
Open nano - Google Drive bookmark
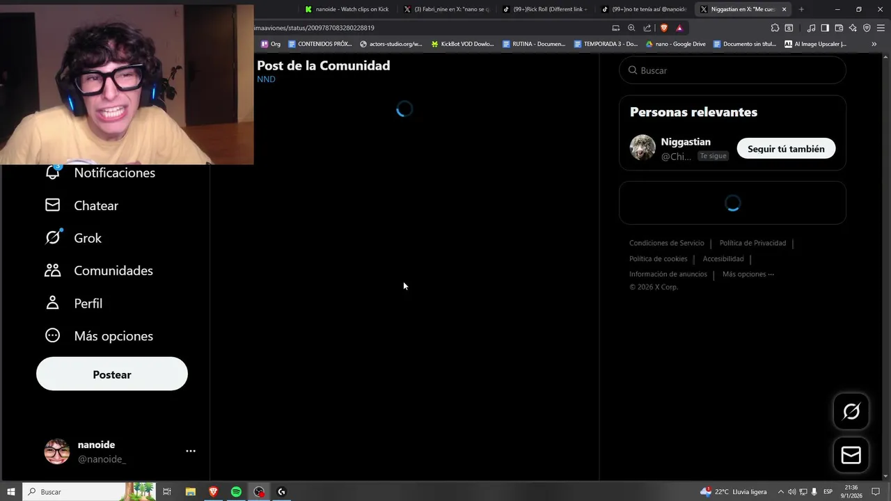(x=676, y=44)
